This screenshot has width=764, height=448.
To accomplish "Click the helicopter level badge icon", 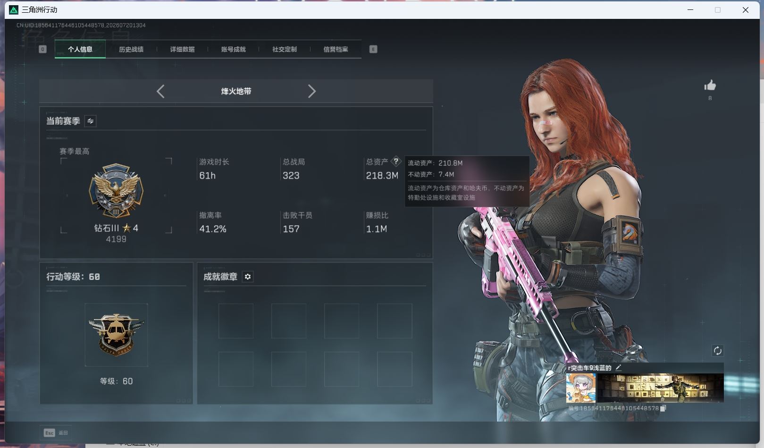I will coord(116,335).
